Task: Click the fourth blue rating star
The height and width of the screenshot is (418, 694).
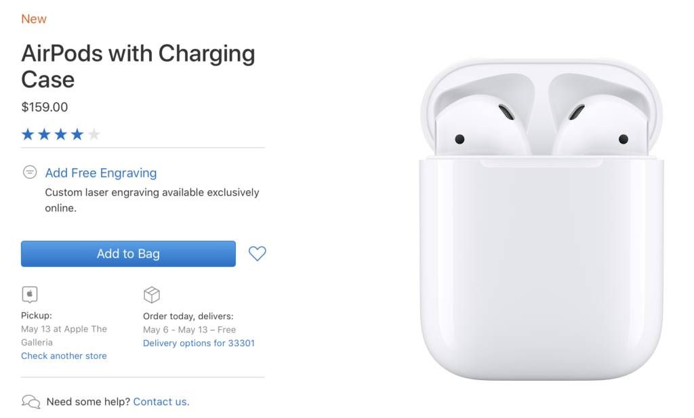Action: tap(77, 134)
